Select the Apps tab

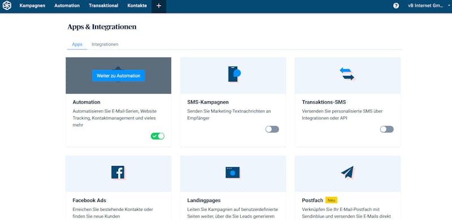pos(77,44)
